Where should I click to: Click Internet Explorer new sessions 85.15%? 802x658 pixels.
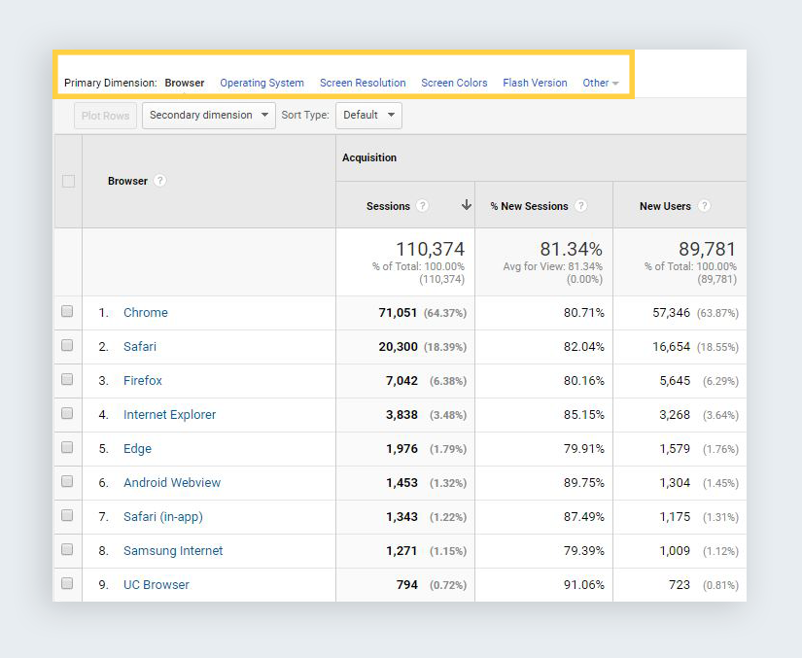pyautogui.click(x=583, y=415)
